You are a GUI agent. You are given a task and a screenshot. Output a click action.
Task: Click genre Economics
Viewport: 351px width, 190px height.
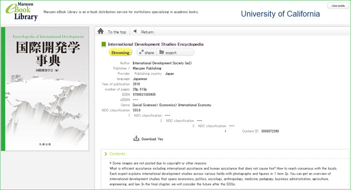tap(167, 105)
